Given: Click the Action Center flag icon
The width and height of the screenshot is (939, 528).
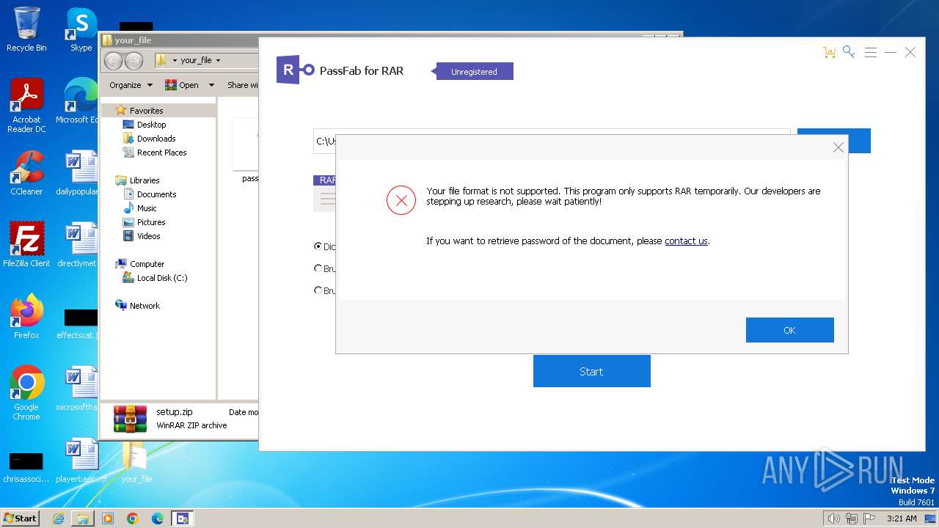Looking at the screenshot, I should [869, 518].
